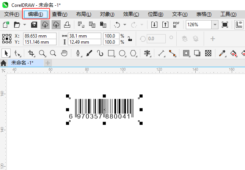Click the height field 12.49 mm
245x170 pixels.
(x=85, y=42)
